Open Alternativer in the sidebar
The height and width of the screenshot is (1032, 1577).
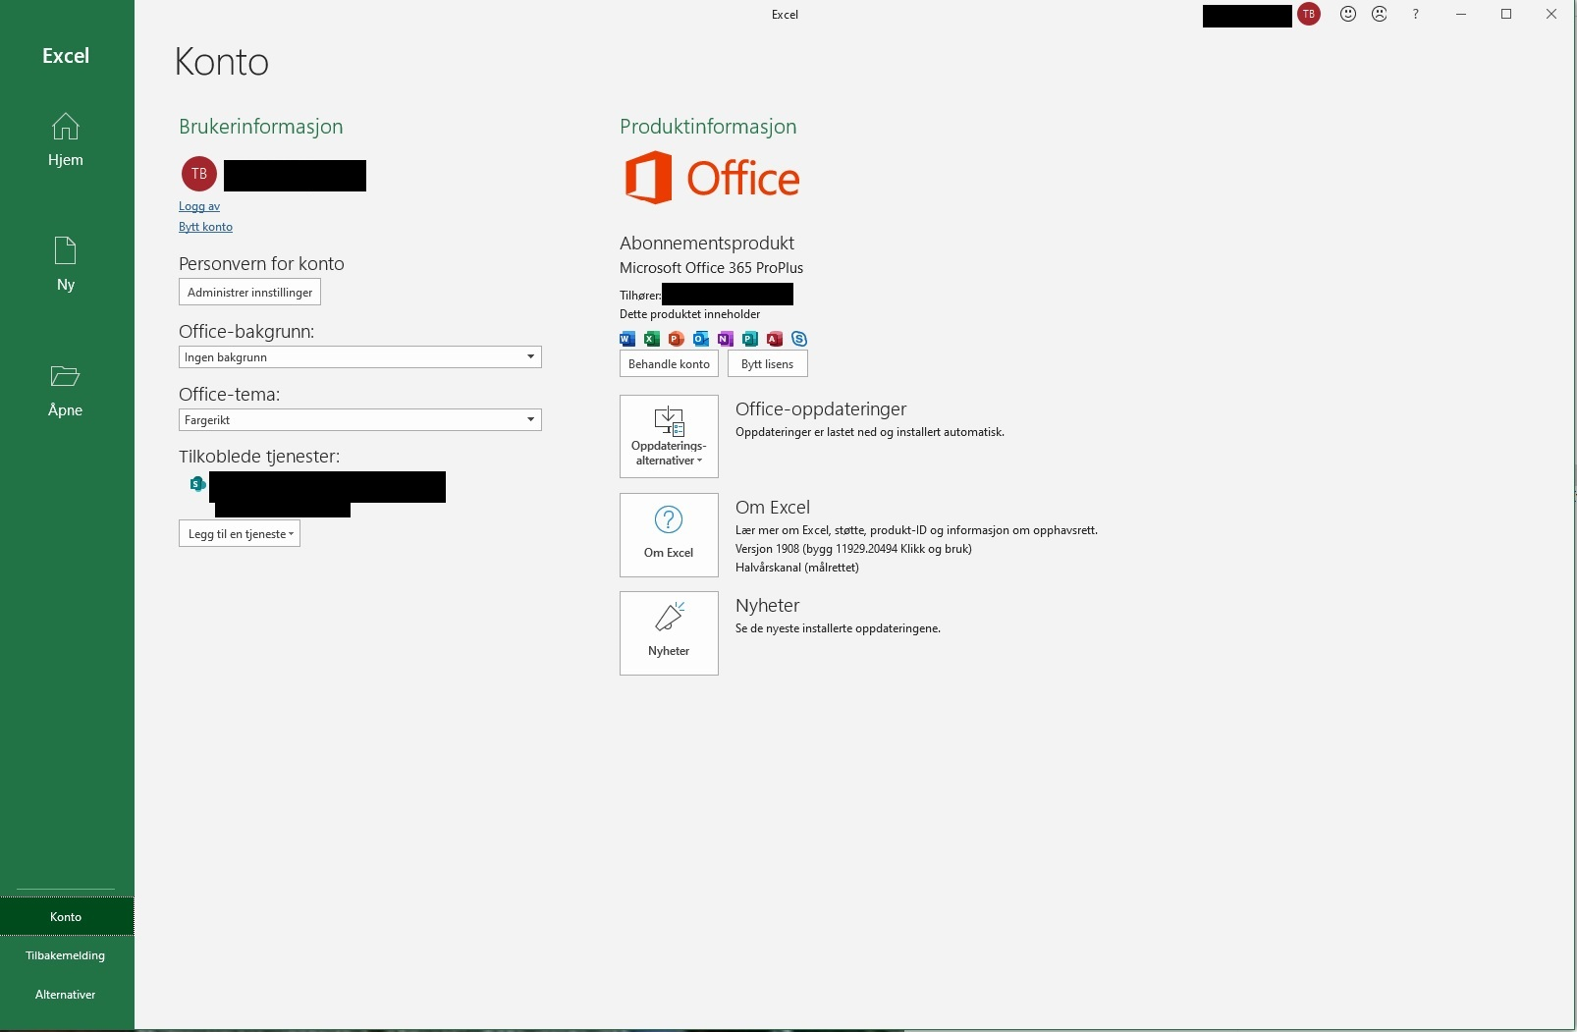[66, 995]
